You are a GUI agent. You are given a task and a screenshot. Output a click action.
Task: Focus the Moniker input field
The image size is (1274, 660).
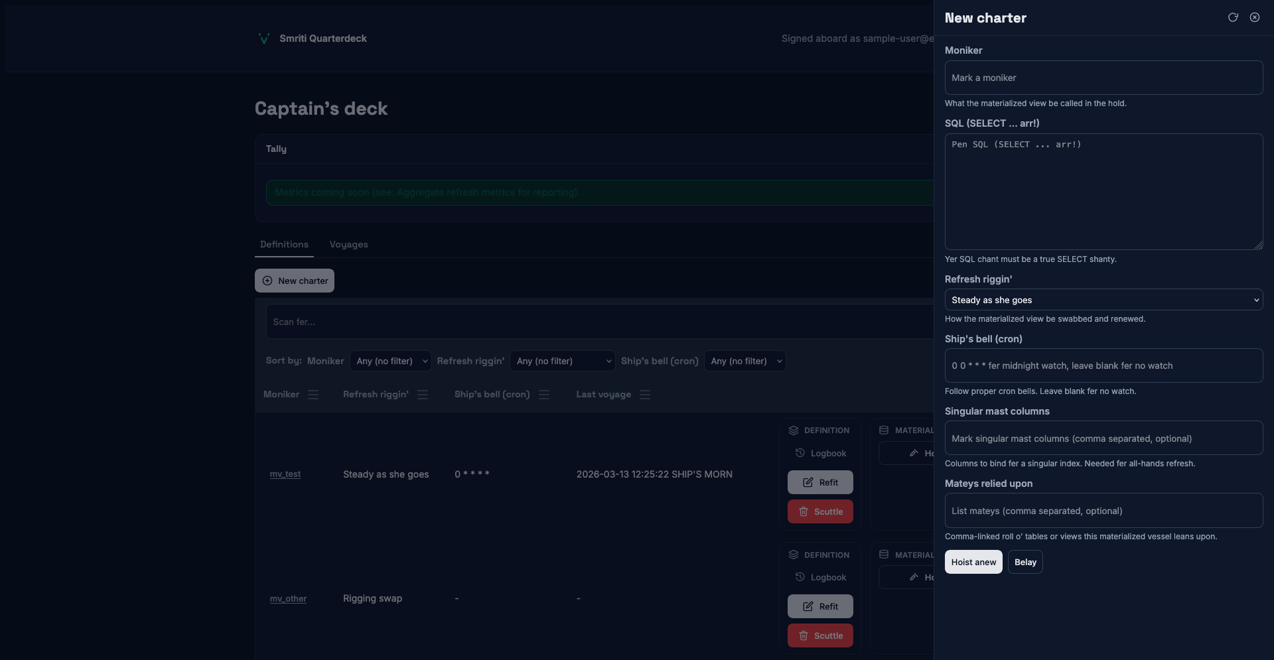[1103, 78]
